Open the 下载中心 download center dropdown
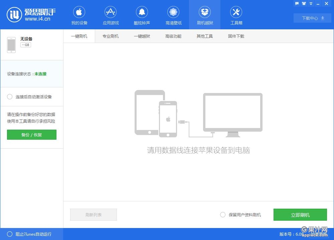The width and height of the screenshot is (334, 240). point(312,18)
